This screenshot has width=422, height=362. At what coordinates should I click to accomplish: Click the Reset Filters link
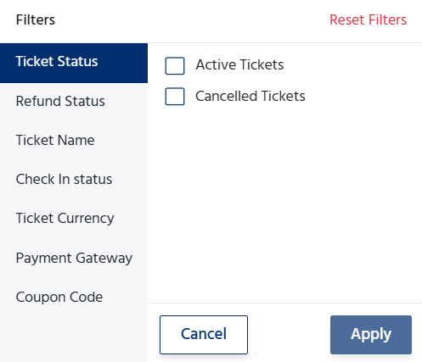coord(368,19)
